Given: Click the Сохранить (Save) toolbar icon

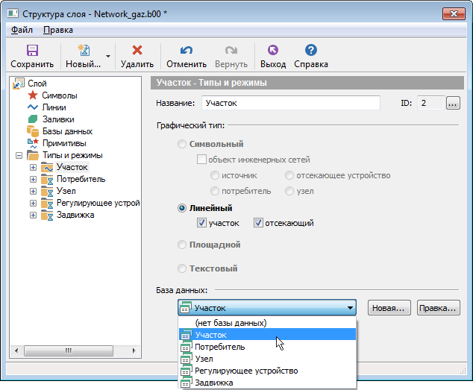Looking at the screenshot, I should (x=32, y=51).
